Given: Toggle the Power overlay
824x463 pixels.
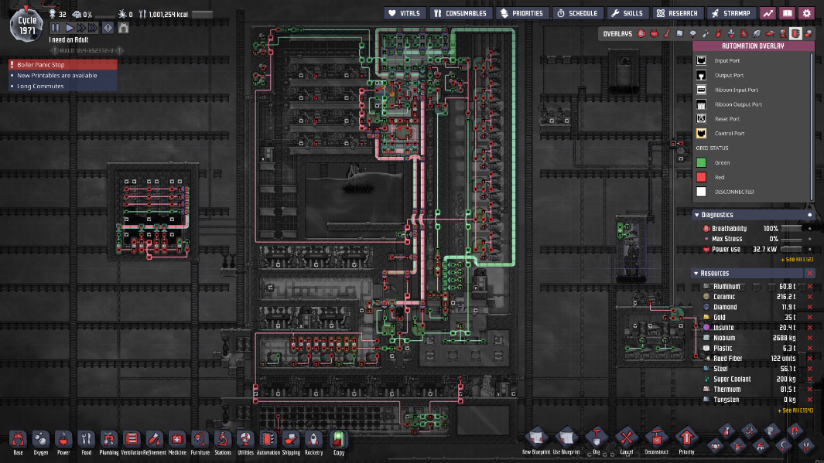Looking at the screenshot, I should [654, 33].
